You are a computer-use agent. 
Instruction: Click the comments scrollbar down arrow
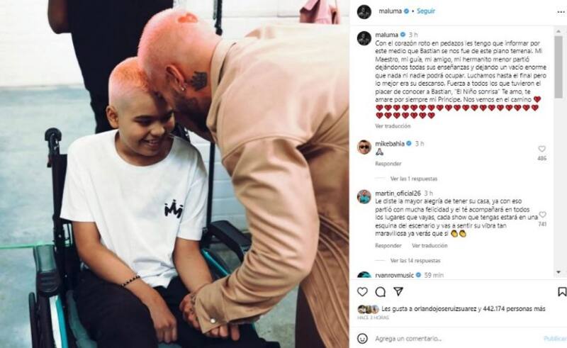coord(558,271)
